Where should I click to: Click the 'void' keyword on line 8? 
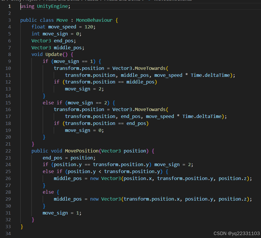tap(37, 54)
